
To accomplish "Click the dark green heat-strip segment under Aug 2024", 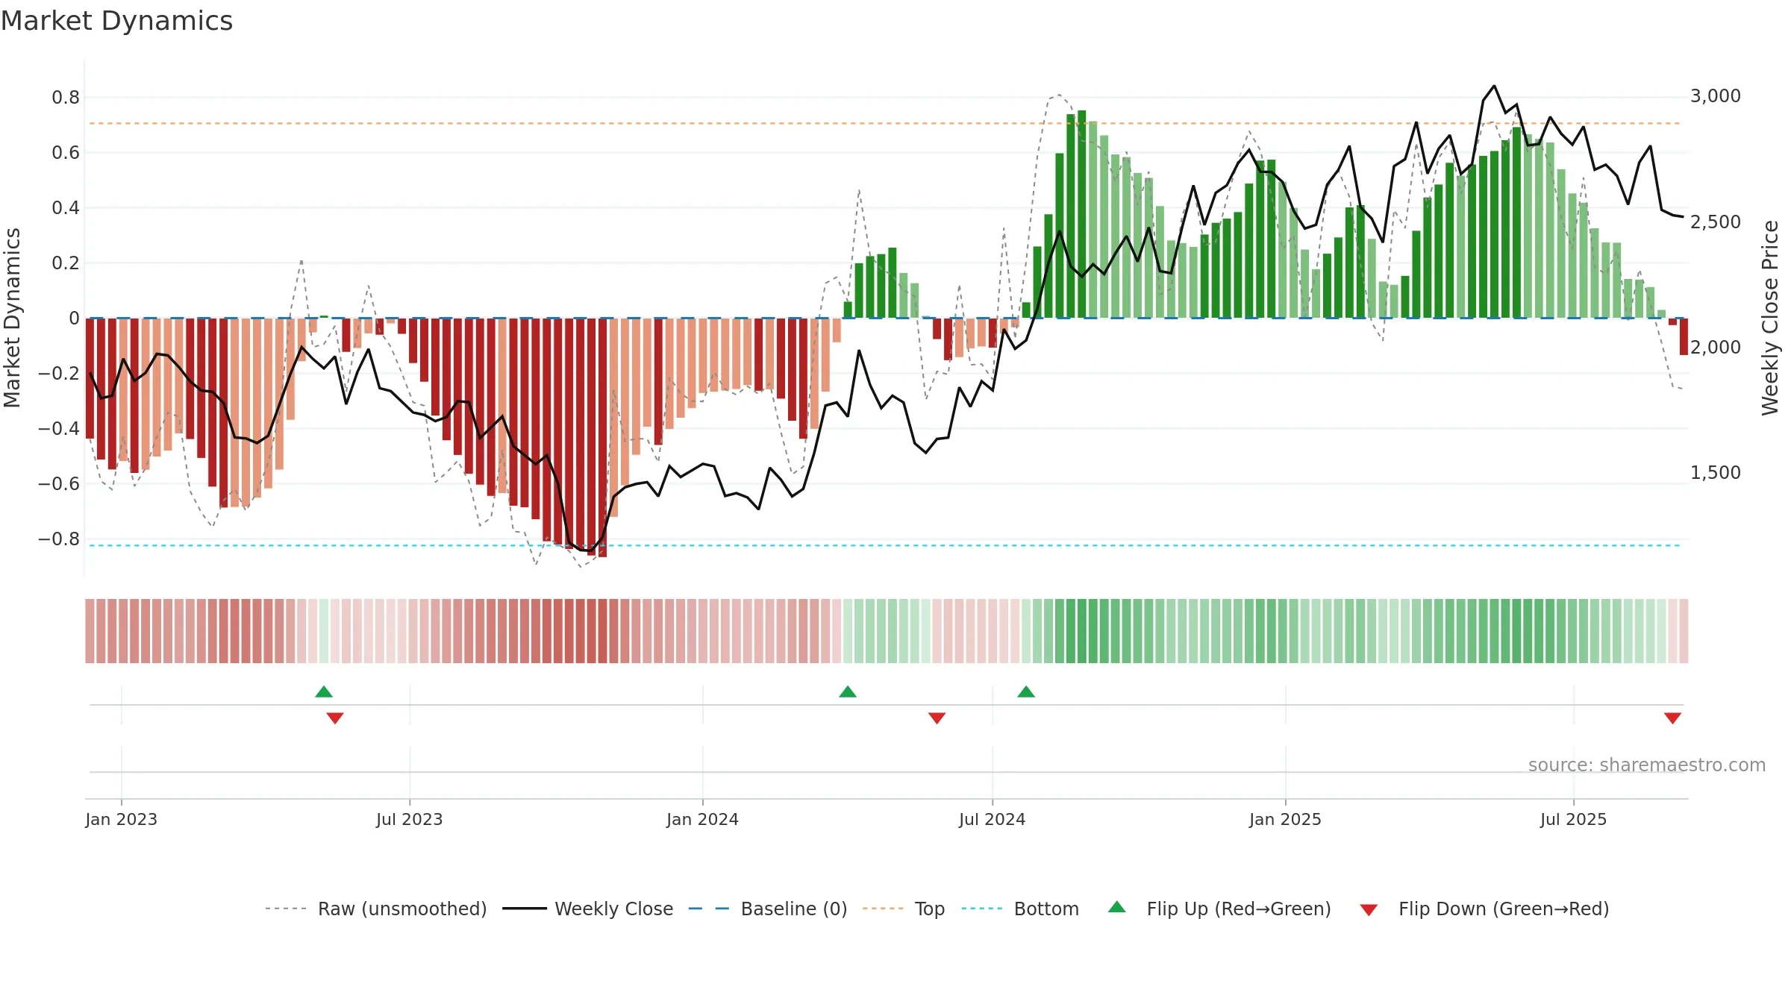I will 1082,631.
